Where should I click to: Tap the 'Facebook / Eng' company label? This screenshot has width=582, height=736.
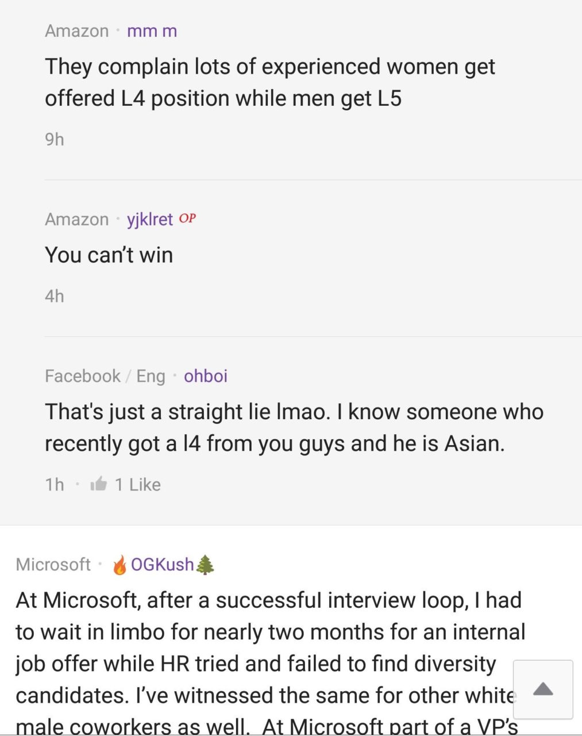coord(105,376)
